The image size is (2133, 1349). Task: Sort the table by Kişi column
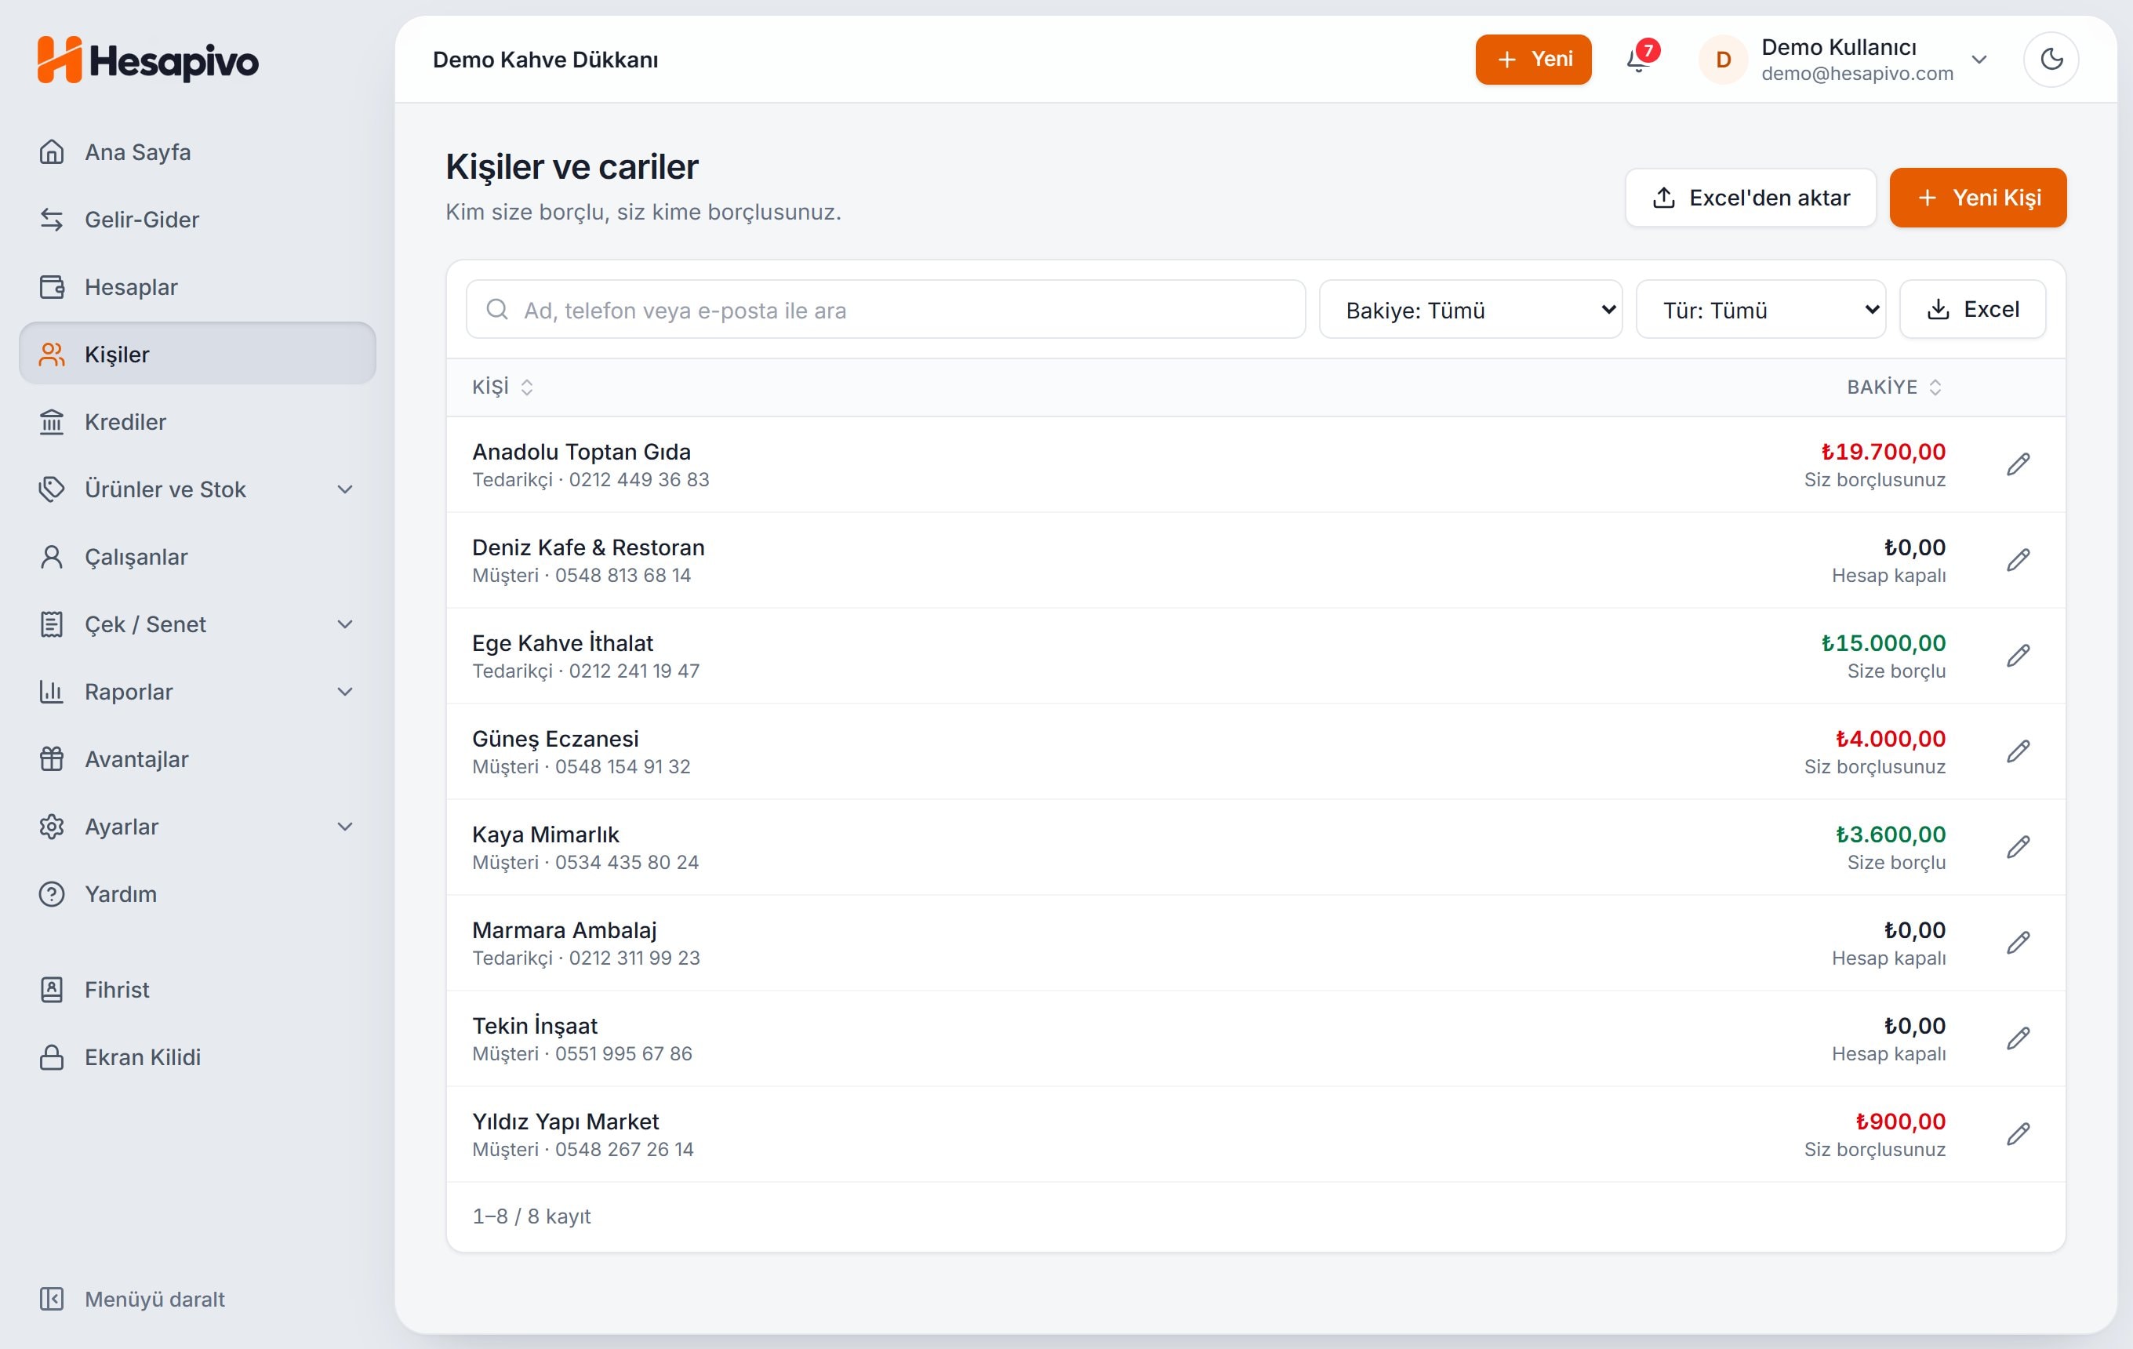(x=502, y=387)
